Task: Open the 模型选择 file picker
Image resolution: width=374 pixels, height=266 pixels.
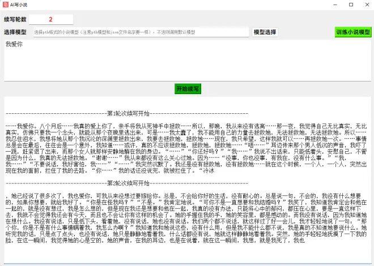Action: pos(265,32)
